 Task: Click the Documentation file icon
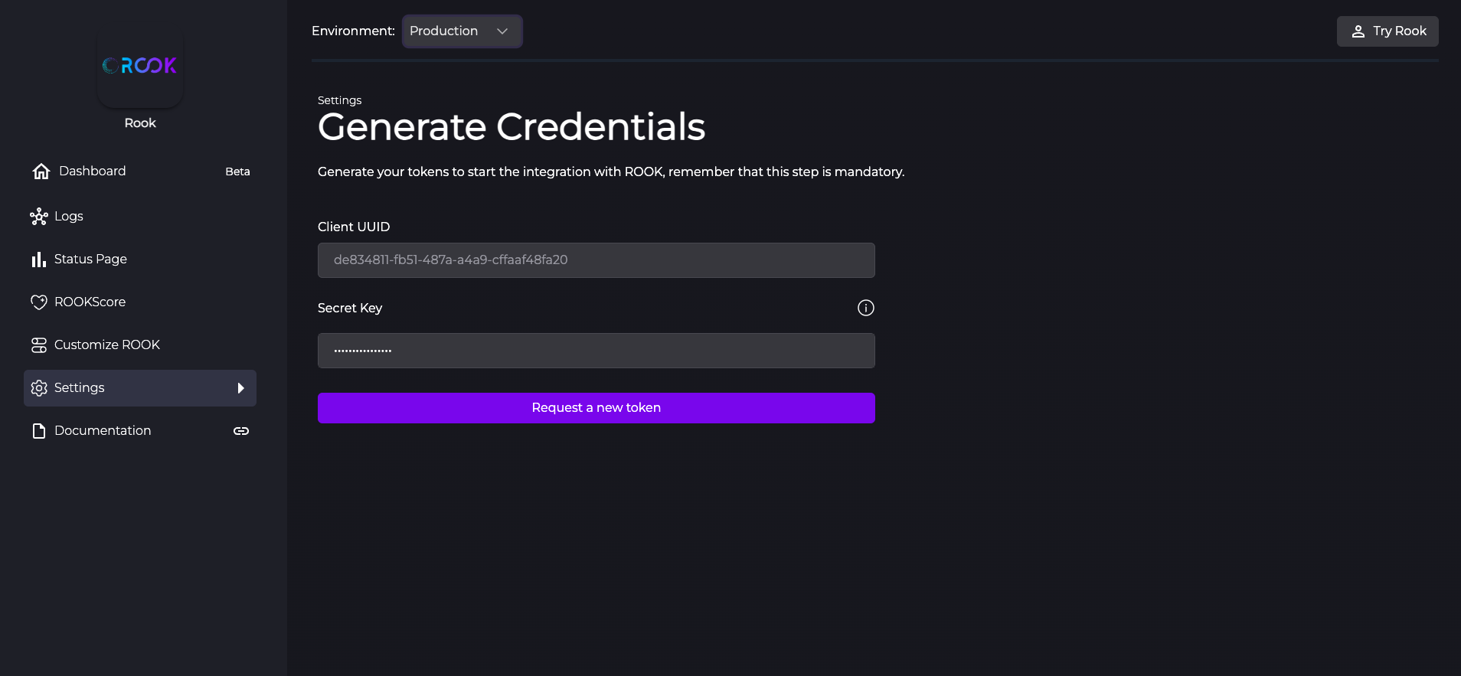[x=39, y=431]
